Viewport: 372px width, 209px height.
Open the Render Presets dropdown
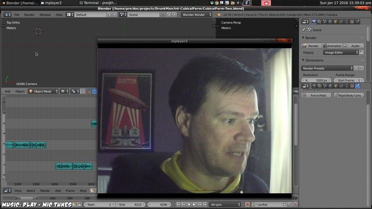pyautogui.click(x=327, y=69)
